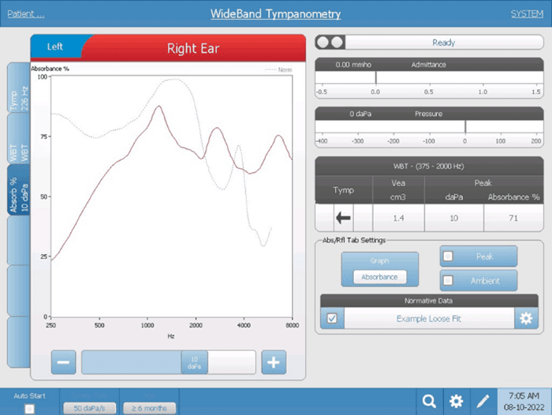Click the left arrow Tymp icon
The height and width of the screenshot is (415, 552).
coord(343,217)
